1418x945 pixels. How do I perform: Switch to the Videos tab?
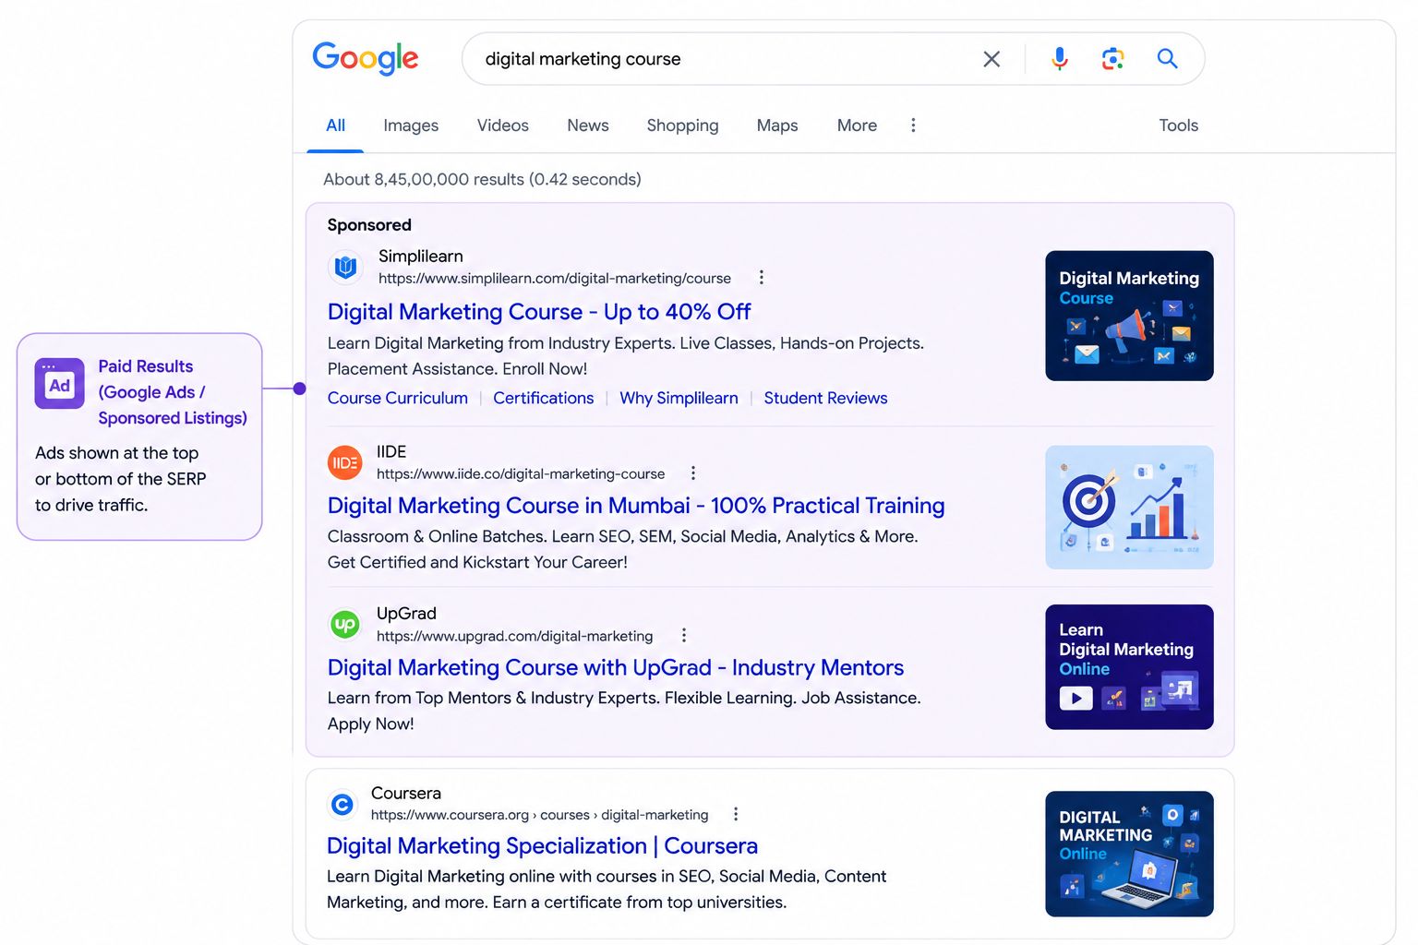503,126
